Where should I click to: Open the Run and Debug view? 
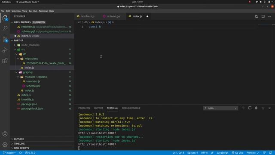click(x=5, y=50)
